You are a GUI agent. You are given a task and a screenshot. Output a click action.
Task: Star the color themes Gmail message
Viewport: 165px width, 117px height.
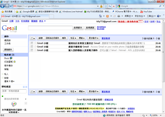point(35,43)
